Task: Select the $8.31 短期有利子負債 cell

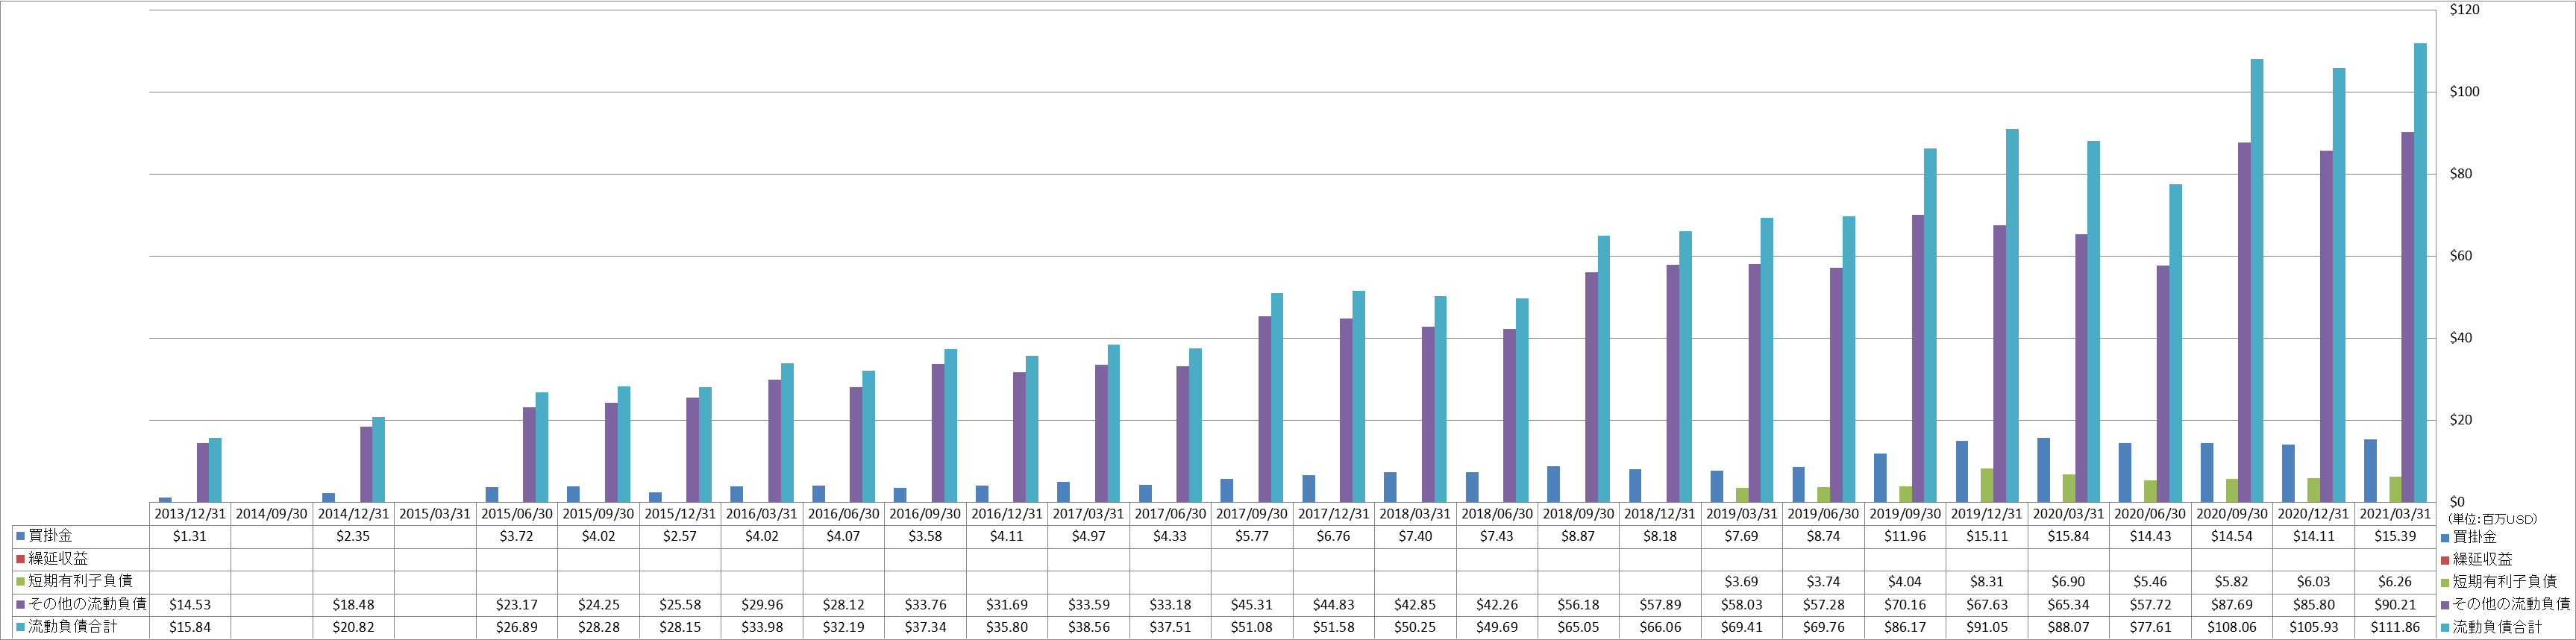Action: click(x=1987, y=582)
